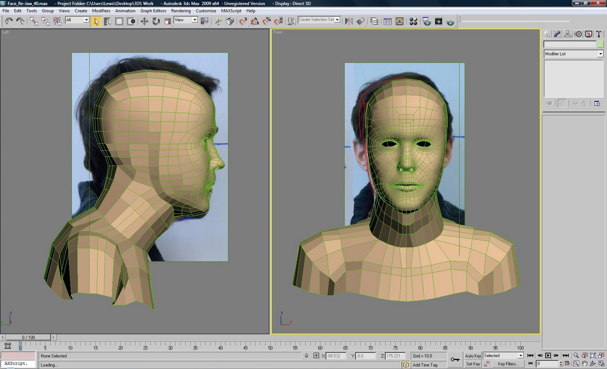Screen dimensions: 607x369
Task: Open the Utilities panel hammer icon
Action: (599, 34)
